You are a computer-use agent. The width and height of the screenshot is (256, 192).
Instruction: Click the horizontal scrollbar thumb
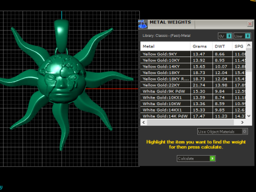[x=190, y=122]
